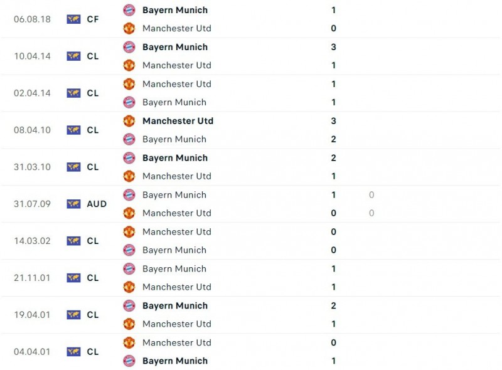Select Bayern Munich name in 19.04.01 match
Screen dimensions: 502x370
point(174,305)
